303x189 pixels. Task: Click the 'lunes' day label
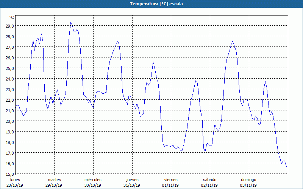pyautogui.click(x=15, y=180)
